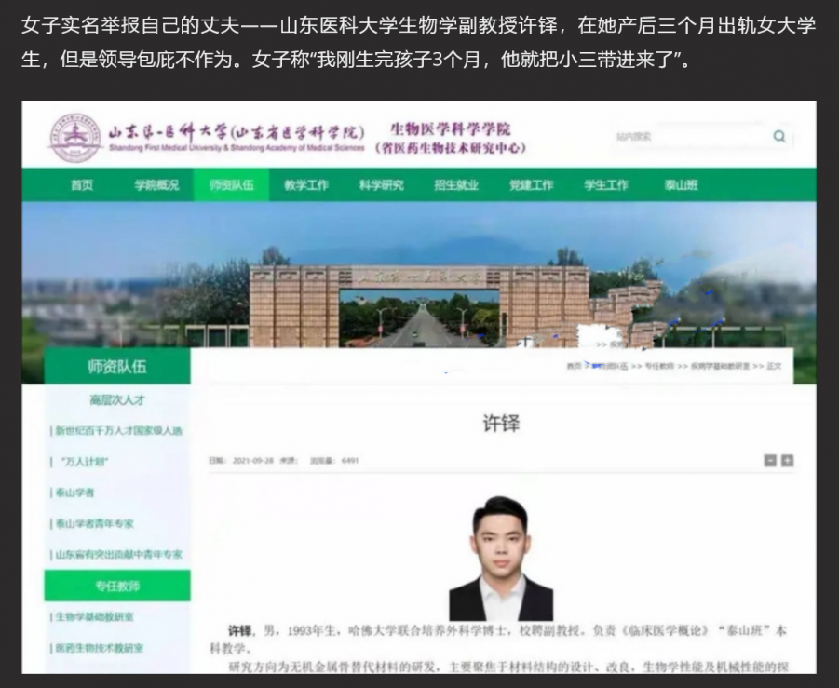Screen dimensions: 839x688
Task: Open the 科学研究 navigation item
Action: [381, 185]
